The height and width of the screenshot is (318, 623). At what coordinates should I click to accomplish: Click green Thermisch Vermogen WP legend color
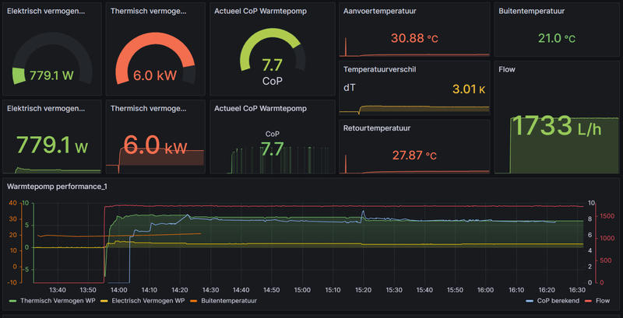12,301
